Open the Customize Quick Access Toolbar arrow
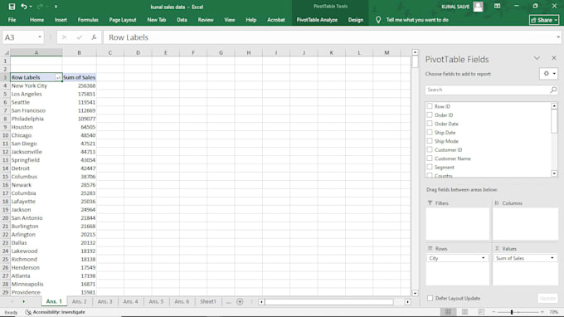Image resolution: width=564 pixels, height=317 pixels. tap(56, 7)
